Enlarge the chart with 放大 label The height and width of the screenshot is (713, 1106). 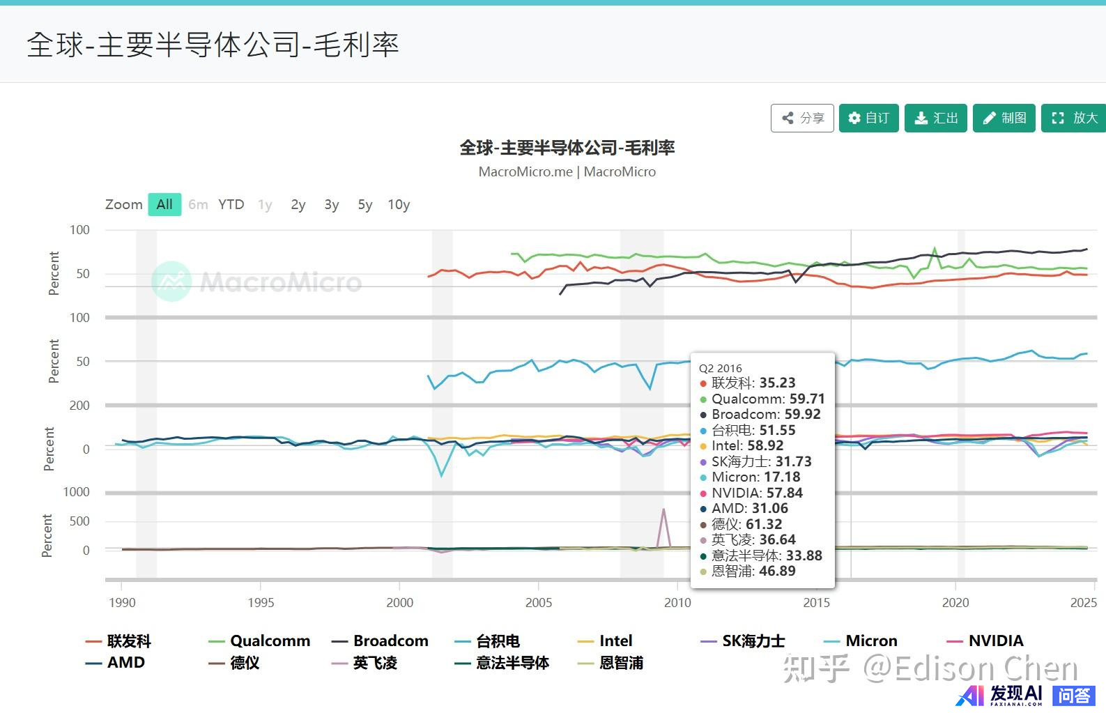tap(1085, 118)
